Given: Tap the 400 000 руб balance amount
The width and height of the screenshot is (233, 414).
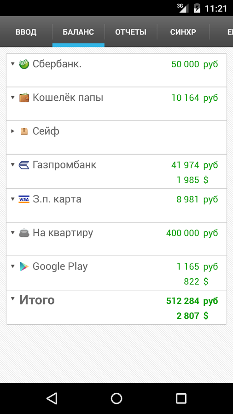Looking at the screenshot, I should pyautogui.click(x=192, y=233).
